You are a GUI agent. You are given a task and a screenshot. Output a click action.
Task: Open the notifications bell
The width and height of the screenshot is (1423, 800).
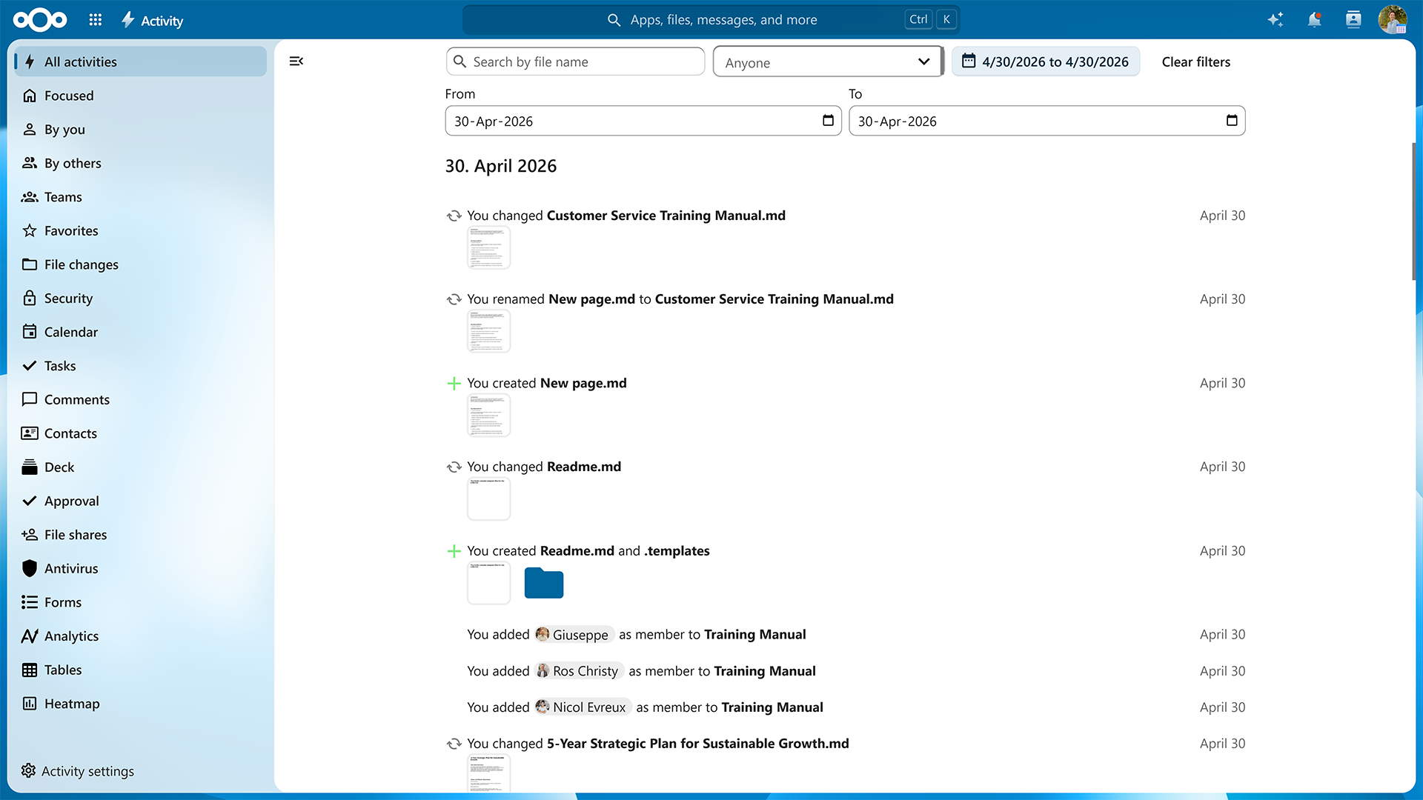pyautogui.click(x=1314, y=20)
